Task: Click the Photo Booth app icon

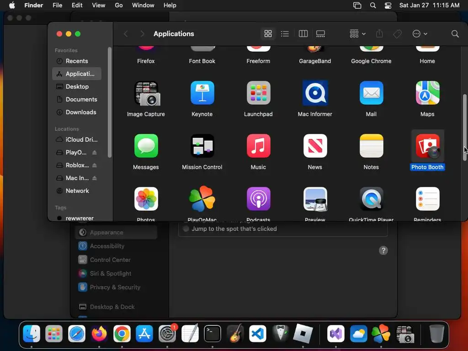Action: 427,146
